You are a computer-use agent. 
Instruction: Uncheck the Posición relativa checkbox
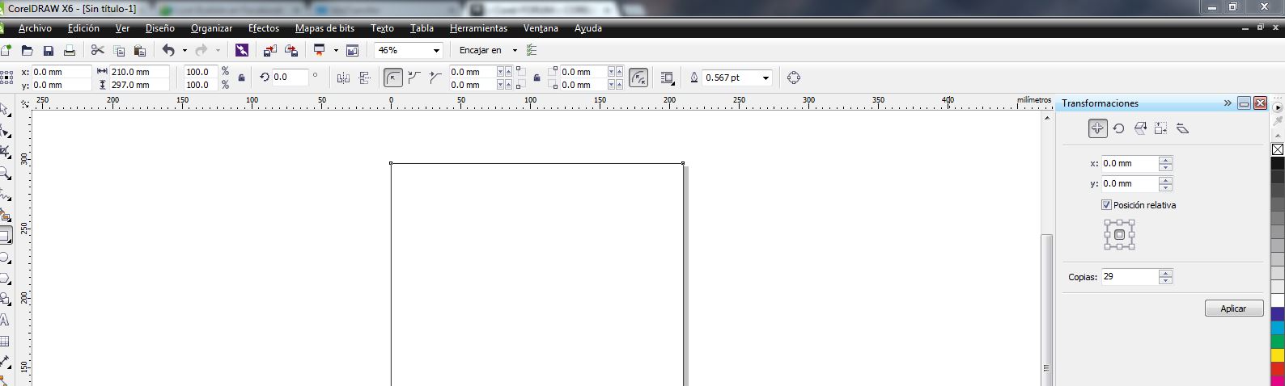[1106, 205]
